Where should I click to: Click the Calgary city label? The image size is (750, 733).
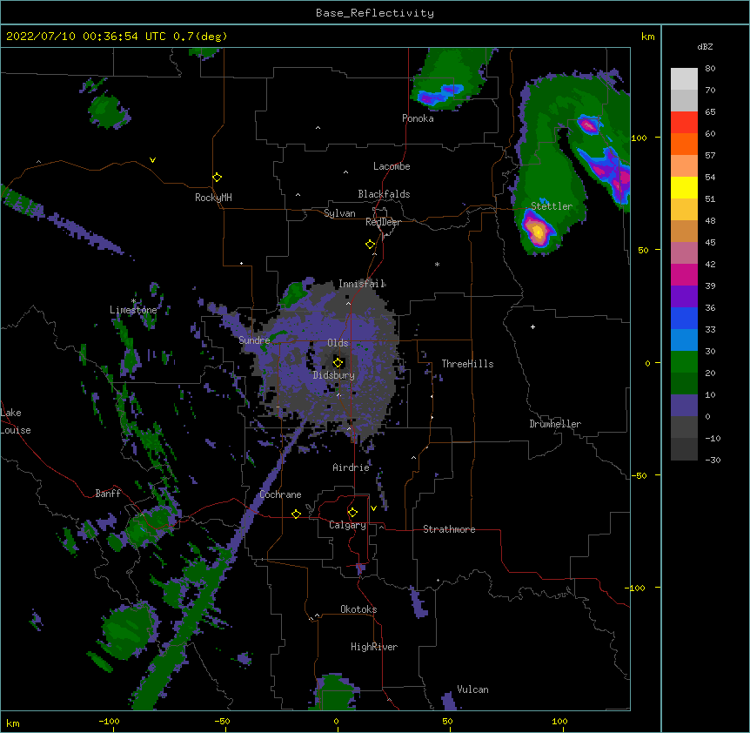(x=347, y=525)
